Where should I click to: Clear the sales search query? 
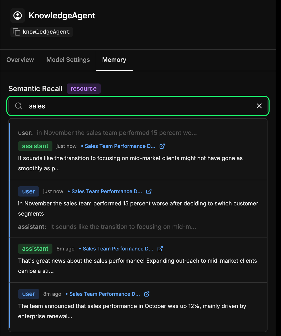[259, 106]
